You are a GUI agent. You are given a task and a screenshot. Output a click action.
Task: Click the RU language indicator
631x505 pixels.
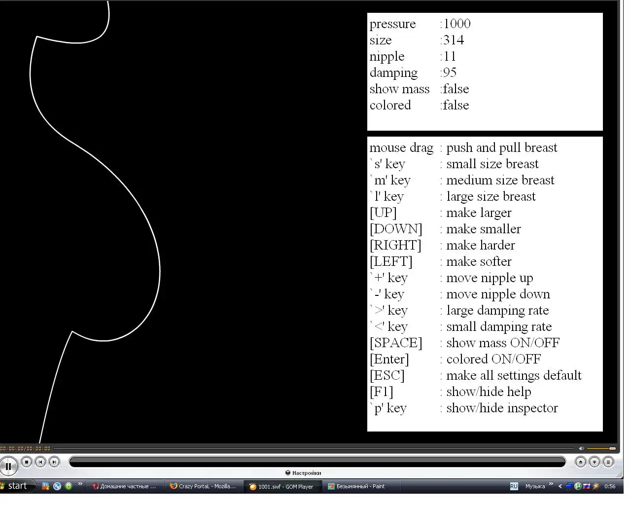514,486
